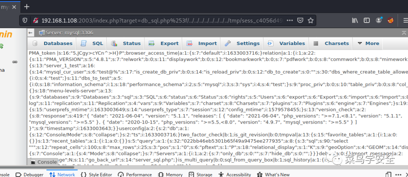Click the red extension icon in toolbar

pos(390,20)
